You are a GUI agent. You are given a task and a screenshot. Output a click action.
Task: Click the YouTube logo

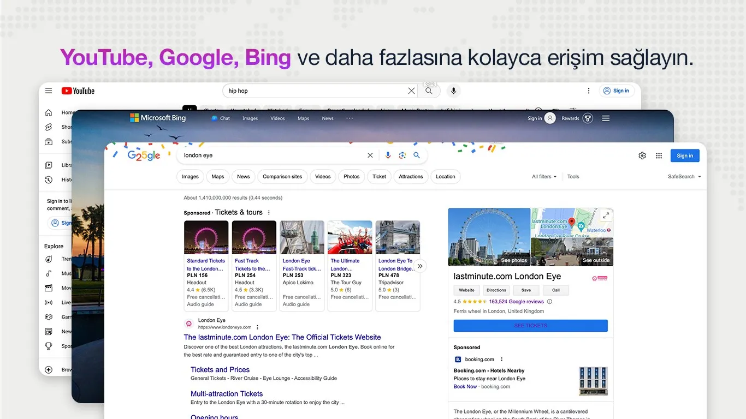click(x=78, y=91)
